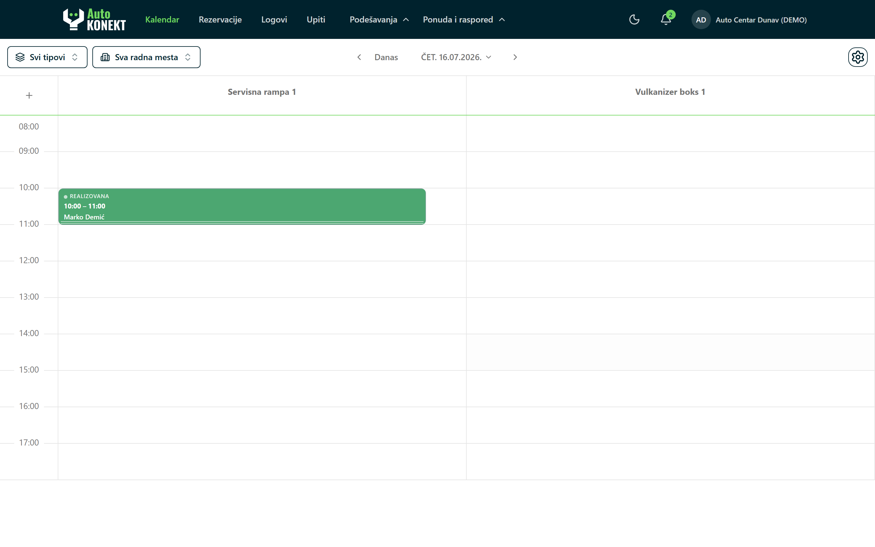Click the Danas button
The width and height of the screenshot is (875, 547).
pyautogui.click(x=386, y=57)
